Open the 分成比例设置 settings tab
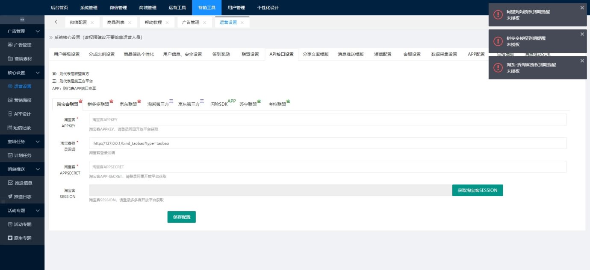Screen dimensions: 590x270 coord(102,54)
